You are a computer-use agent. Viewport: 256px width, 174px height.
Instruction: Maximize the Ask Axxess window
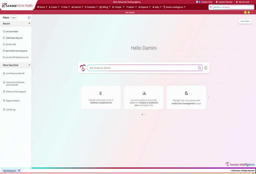pos(249,12)
